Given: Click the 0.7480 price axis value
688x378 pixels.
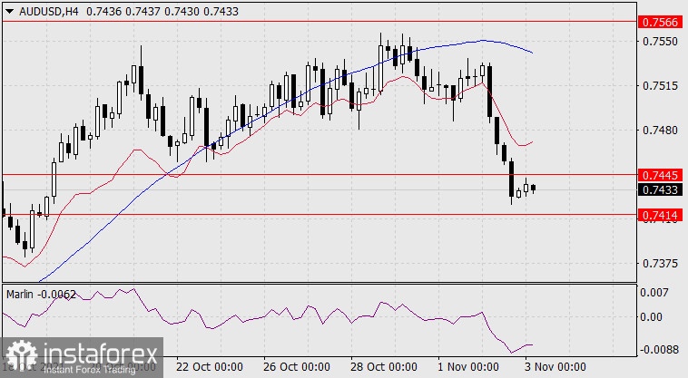Looking at the screenshot, I should pyautogui.click(x=658, y=130).
